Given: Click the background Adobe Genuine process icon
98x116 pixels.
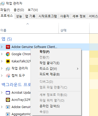Looking at the screenshot, I should coord(8,107).
